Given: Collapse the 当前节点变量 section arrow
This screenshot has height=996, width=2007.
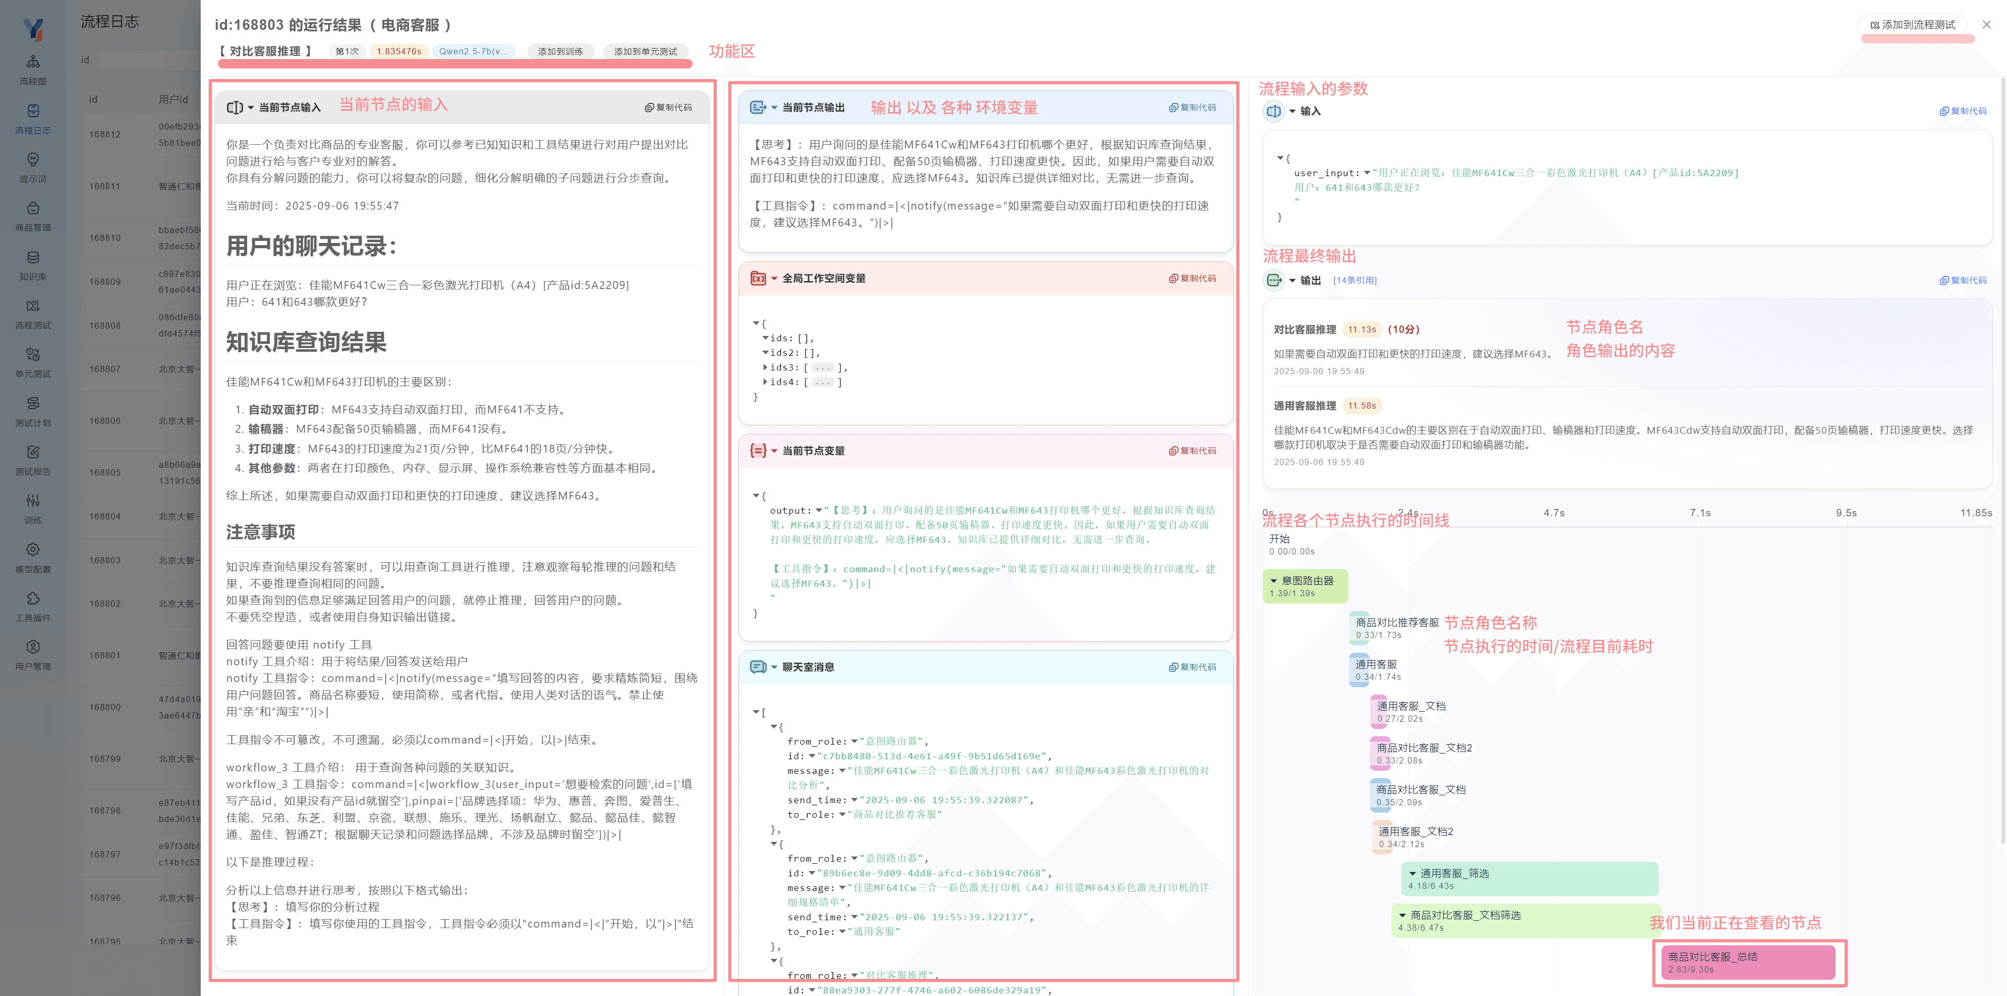Looking at the screenshot, I should pyautogui.click(x=775, y=451).
